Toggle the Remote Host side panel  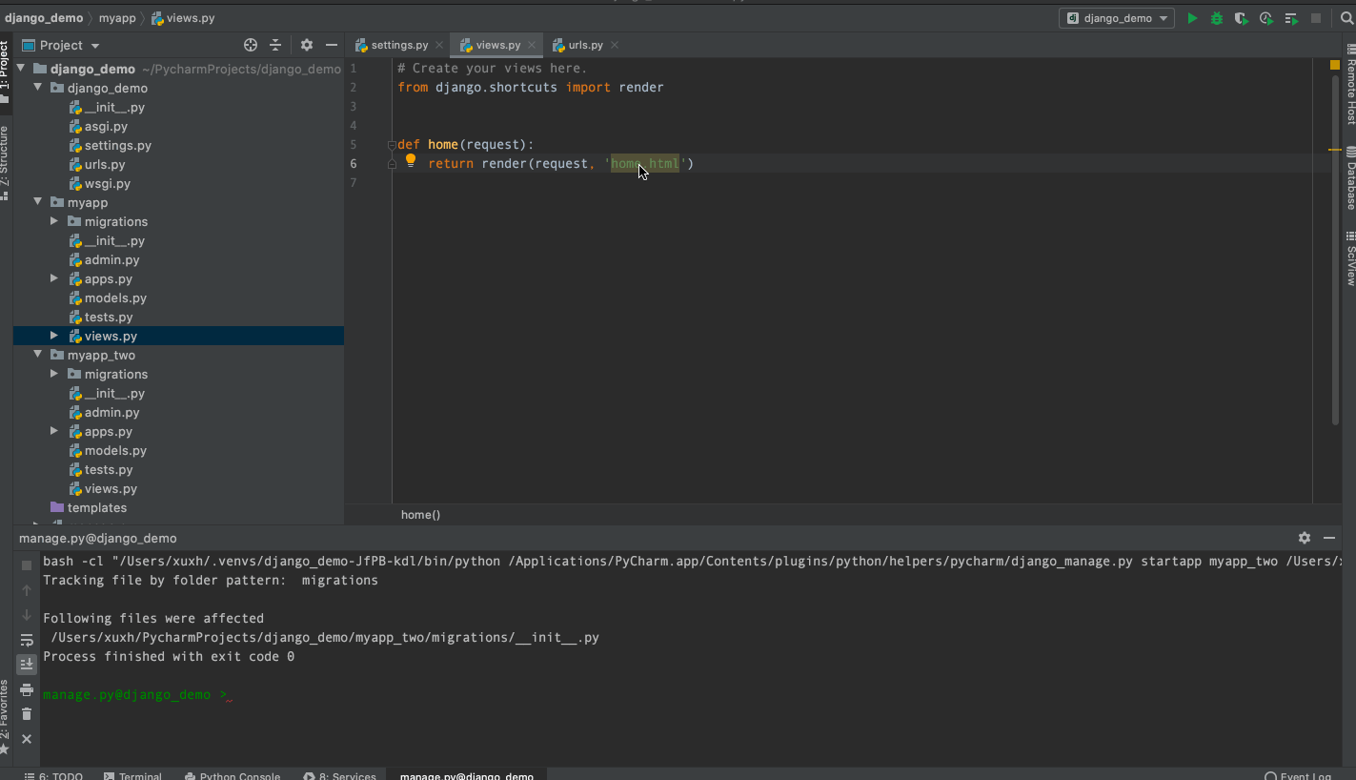point(1350,86)
